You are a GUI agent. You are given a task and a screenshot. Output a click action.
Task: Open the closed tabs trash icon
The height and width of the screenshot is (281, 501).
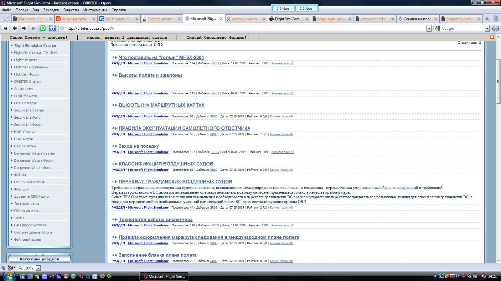coord(496,19)
